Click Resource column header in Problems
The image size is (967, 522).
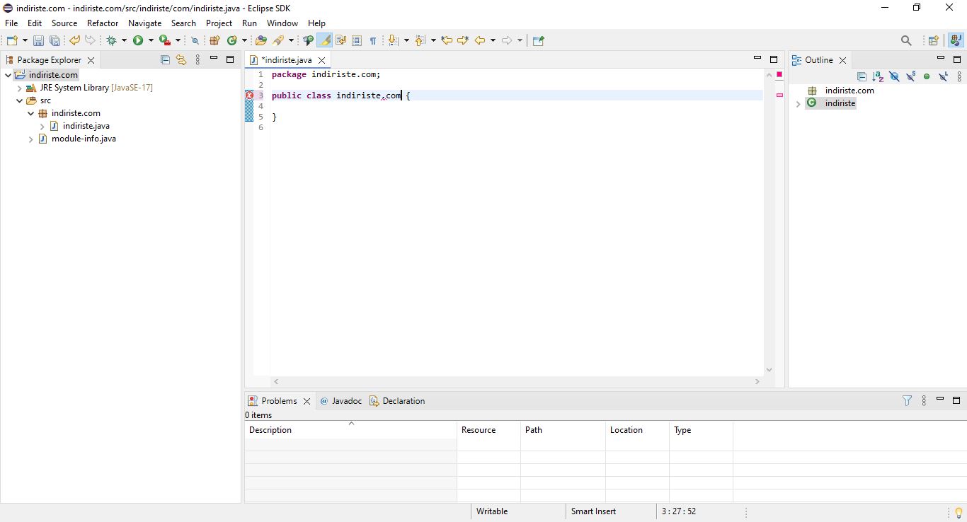(x=488, y=430)
